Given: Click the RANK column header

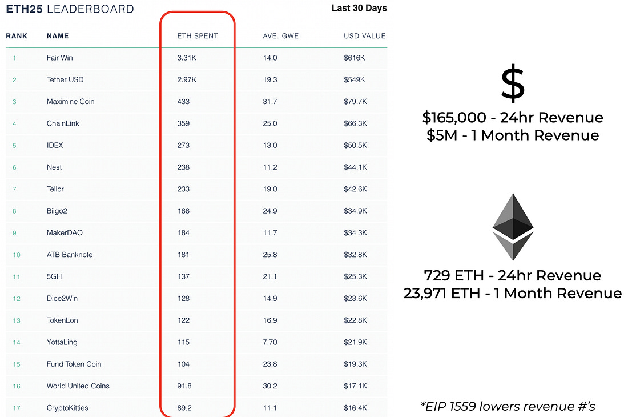Looking at the screenshot, I should click(17, 36).
